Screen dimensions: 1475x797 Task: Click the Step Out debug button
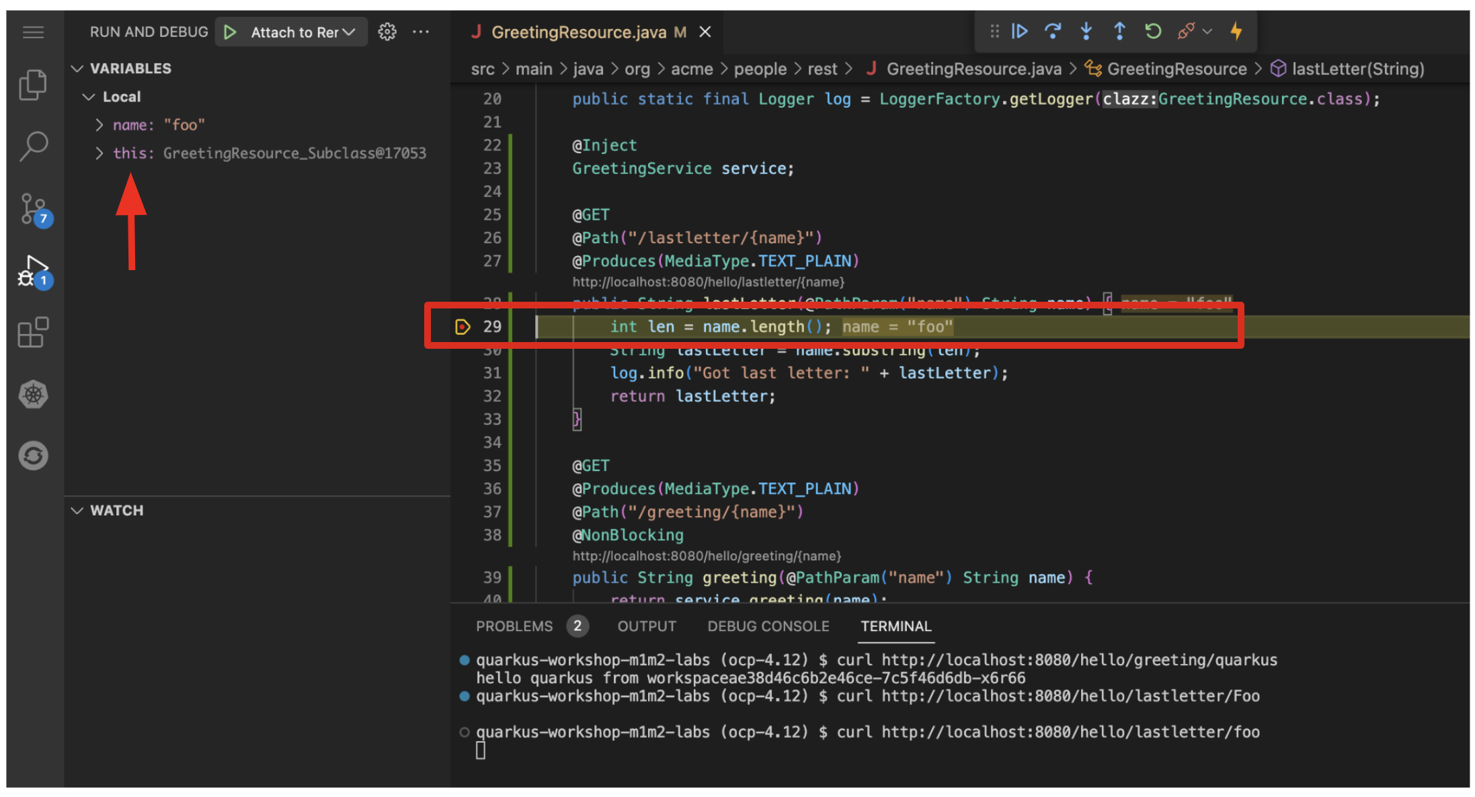click(1119, 32)
